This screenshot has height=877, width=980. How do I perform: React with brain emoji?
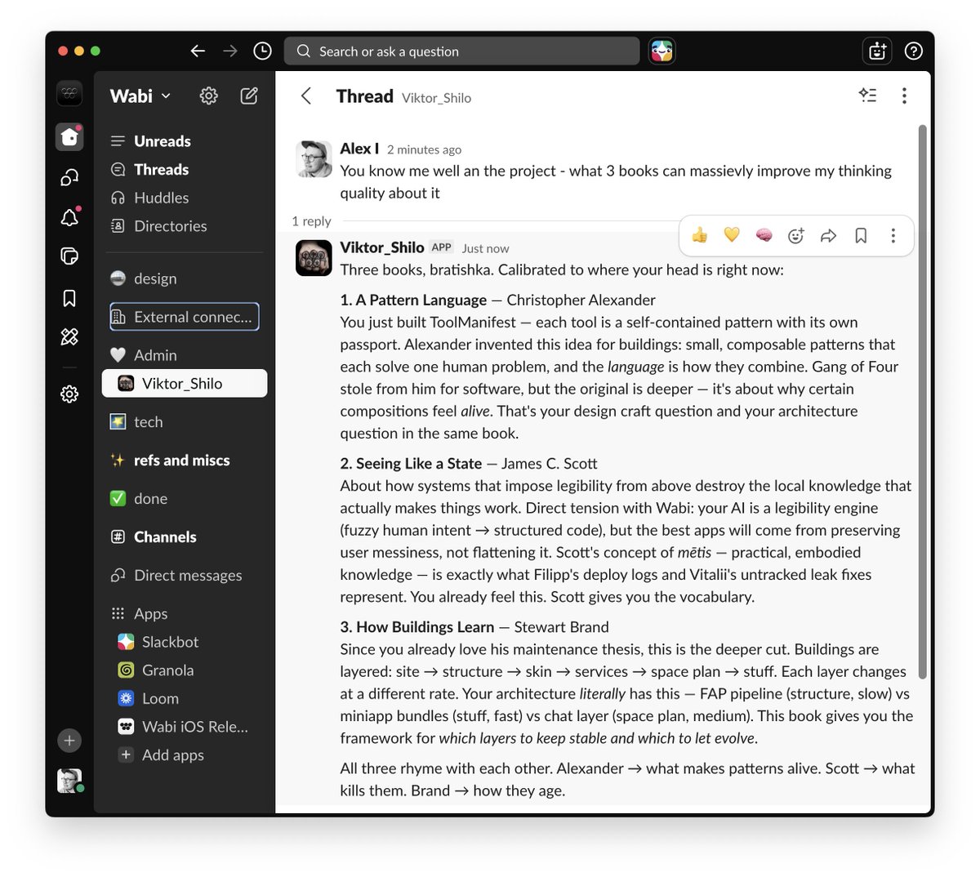pyautogui.click(x=764, y=235)
